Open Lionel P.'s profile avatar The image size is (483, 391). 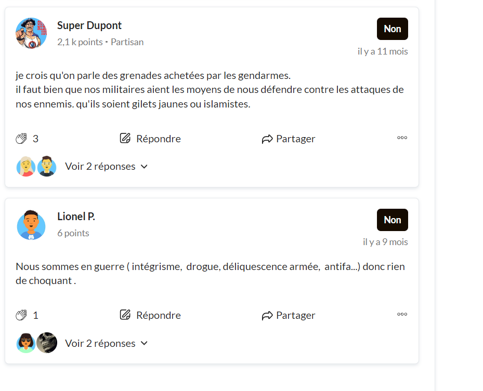coord(31,225)
